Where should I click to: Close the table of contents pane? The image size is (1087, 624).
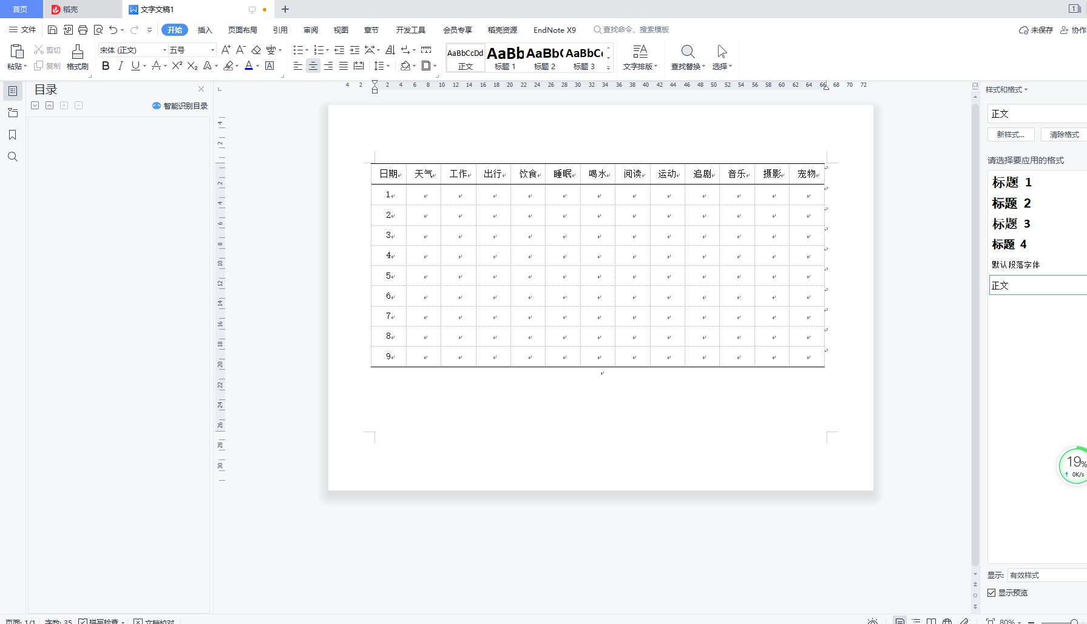(x=201, y=89)
